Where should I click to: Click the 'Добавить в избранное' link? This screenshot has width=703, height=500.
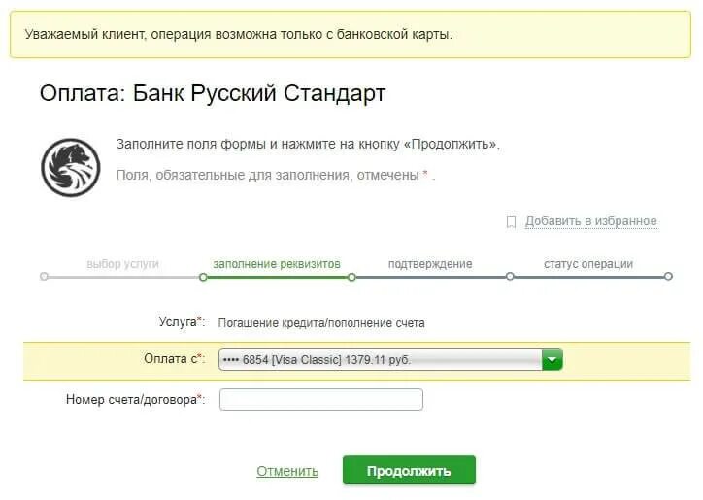pyautogui.click(x=591, y=221)
